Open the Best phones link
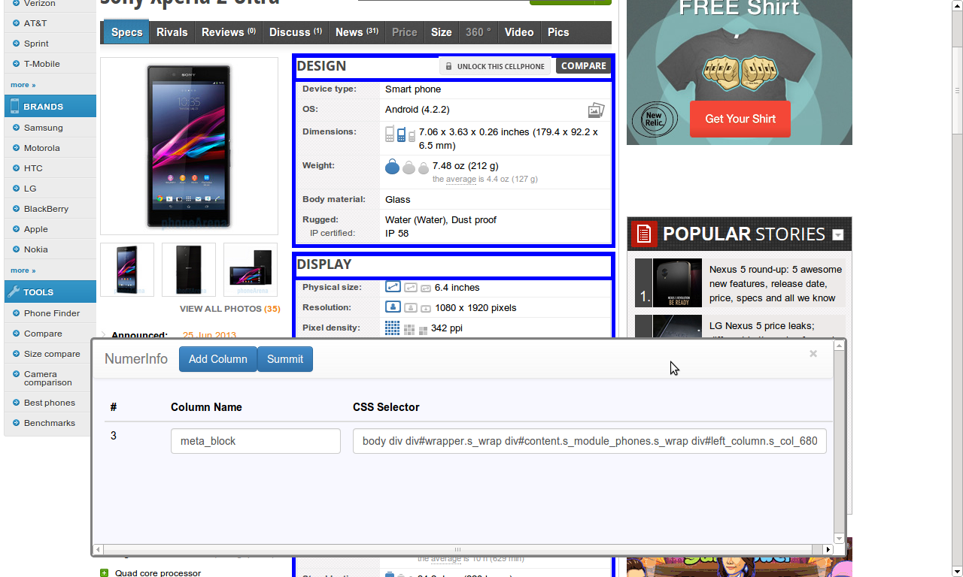963x577 pixels. (49, 403)
